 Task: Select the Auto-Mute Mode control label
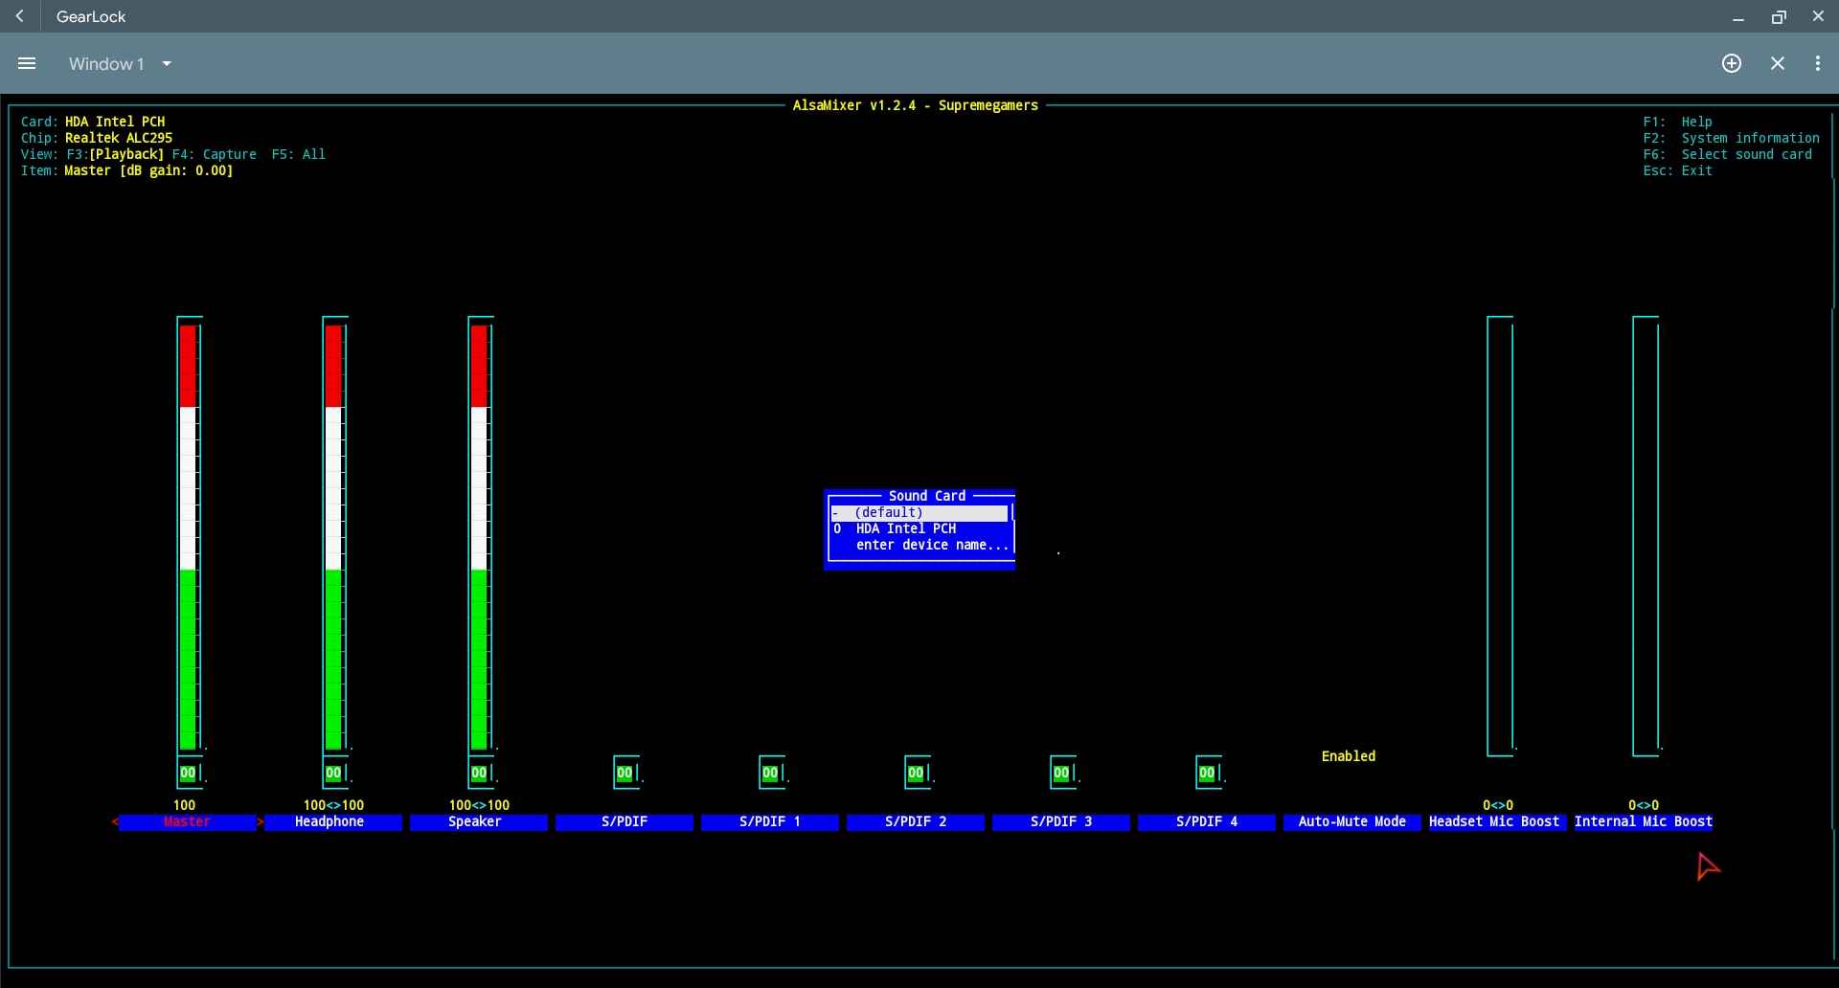click(x=1351, y=821)
